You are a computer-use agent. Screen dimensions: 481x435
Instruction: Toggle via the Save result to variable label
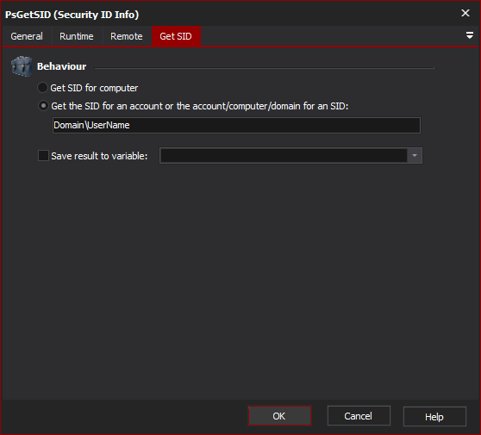click(99, 156)
